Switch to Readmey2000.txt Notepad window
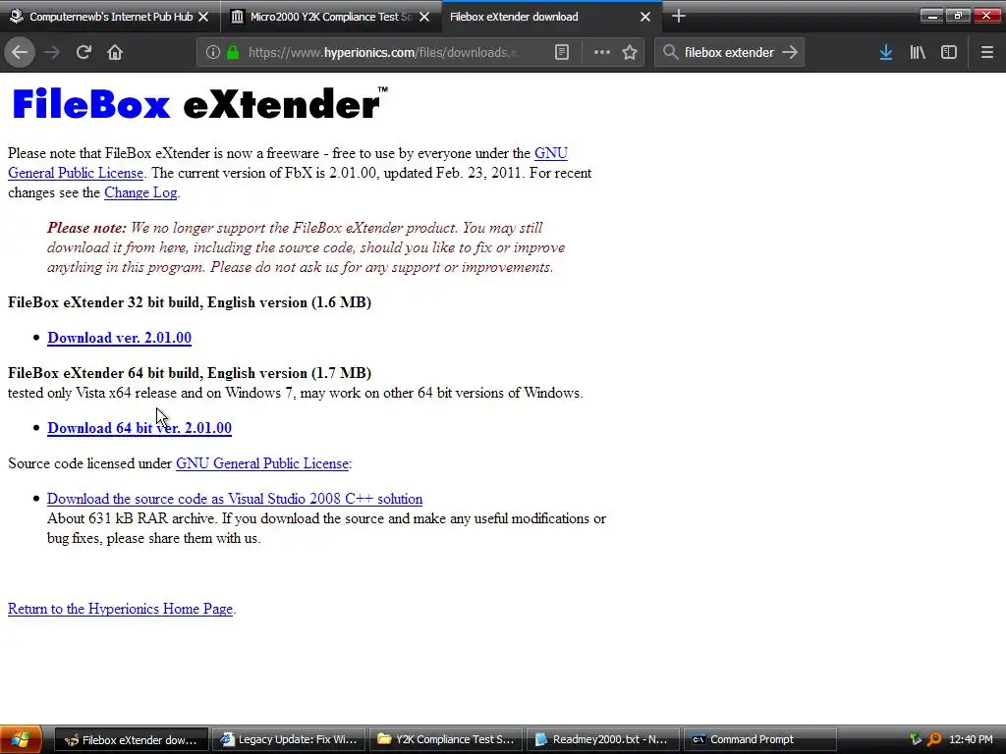This screenshot has width=1006, height=754. (x=604, y=739)
